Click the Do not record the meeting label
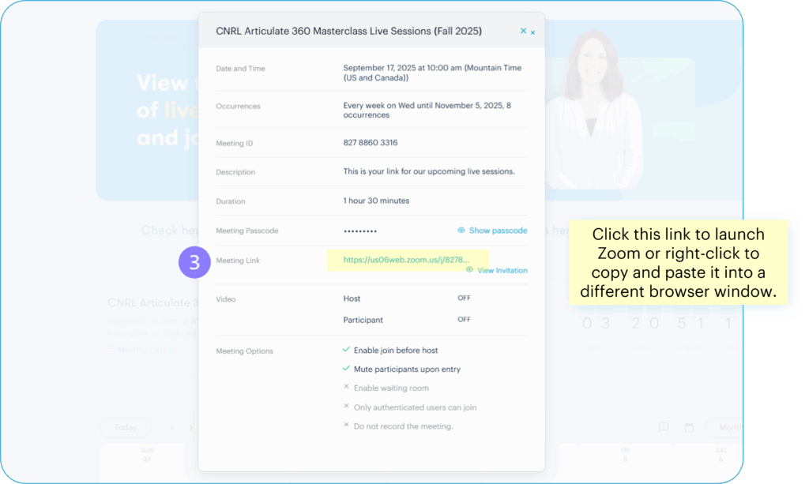 (x=404, y=427)
